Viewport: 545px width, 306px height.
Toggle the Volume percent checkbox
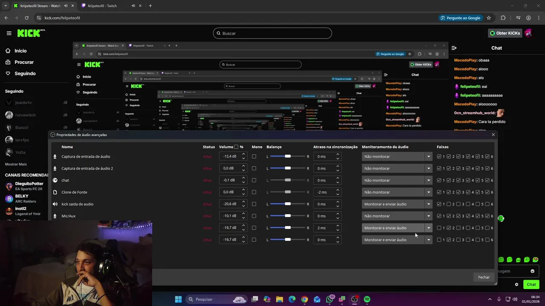point(236,147)
